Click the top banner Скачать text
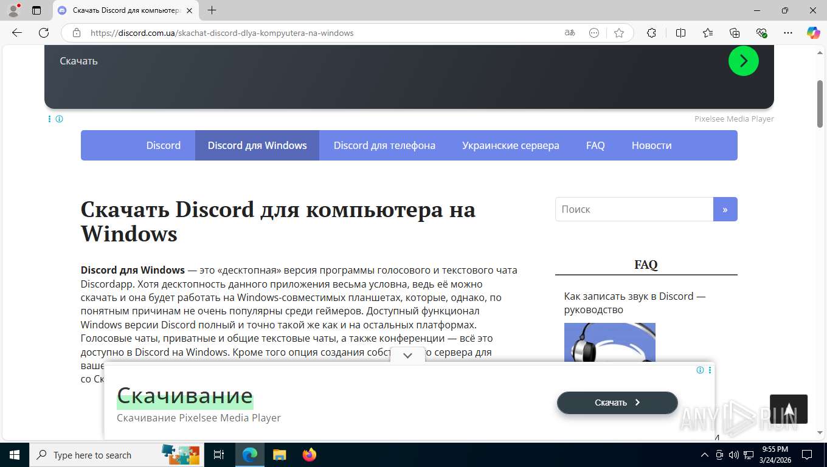The height and width of the screenshot is (467, 827). tap(78, 61)
